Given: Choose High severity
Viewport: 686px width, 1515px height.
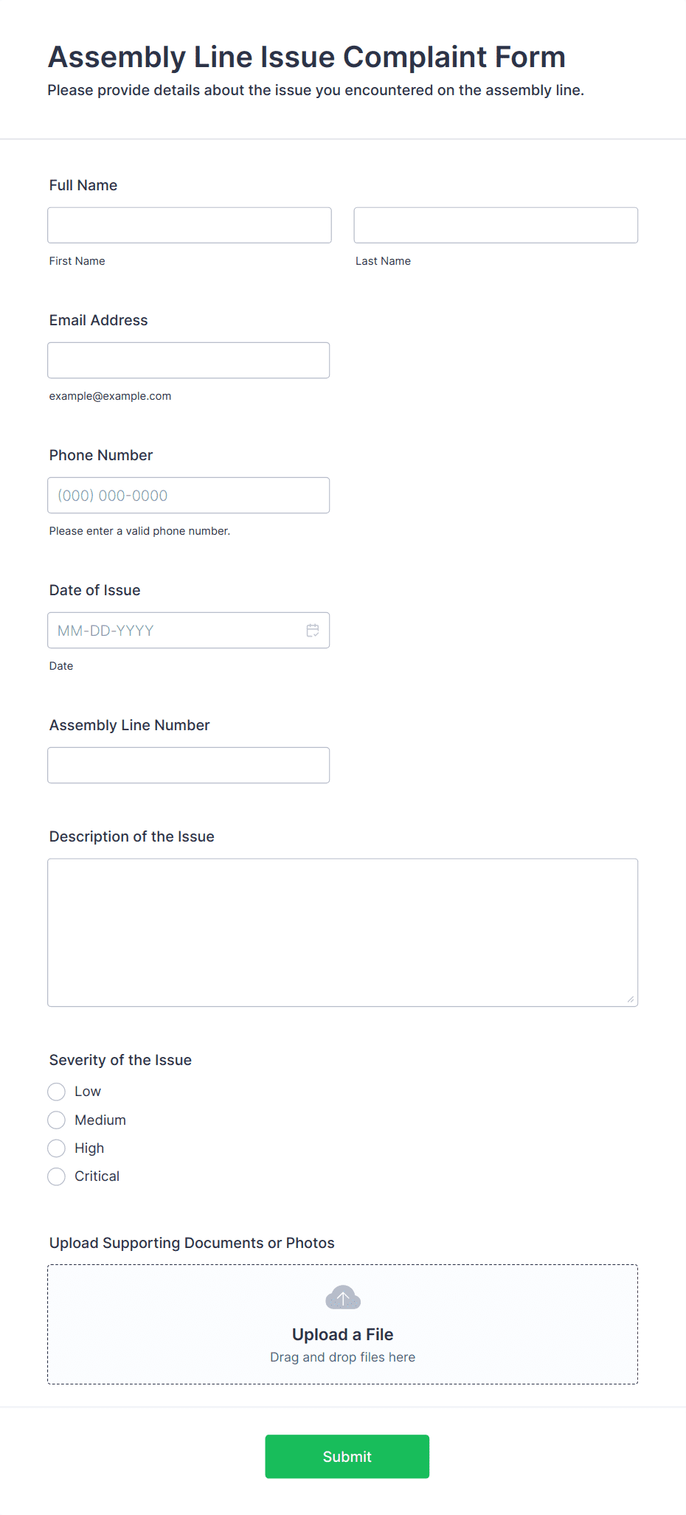Looking at the screenshot, I should tap(57, 1148).
